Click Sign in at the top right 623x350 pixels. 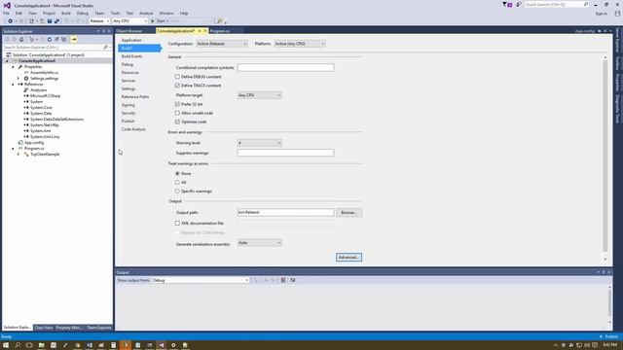[x=602, y=14]
